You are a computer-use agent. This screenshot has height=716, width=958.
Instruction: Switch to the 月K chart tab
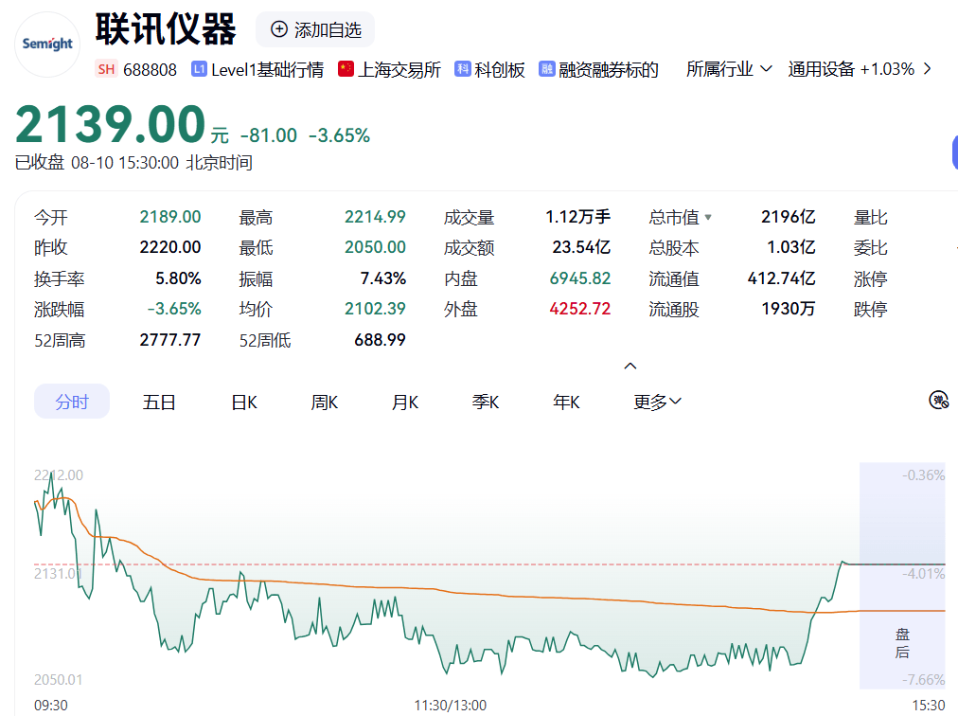coord(405,403)
